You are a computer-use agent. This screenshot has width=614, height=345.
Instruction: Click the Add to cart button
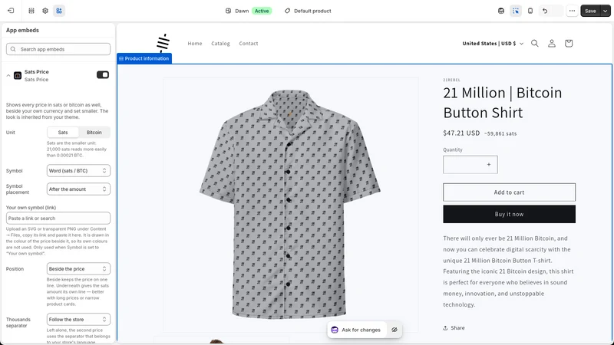pos(509,192)
